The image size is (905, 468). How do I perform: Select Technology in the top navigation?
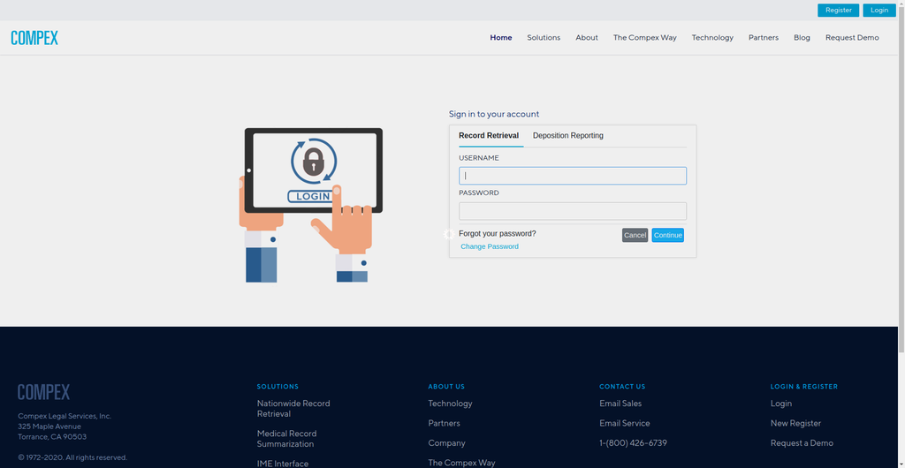tap(712, 37)
